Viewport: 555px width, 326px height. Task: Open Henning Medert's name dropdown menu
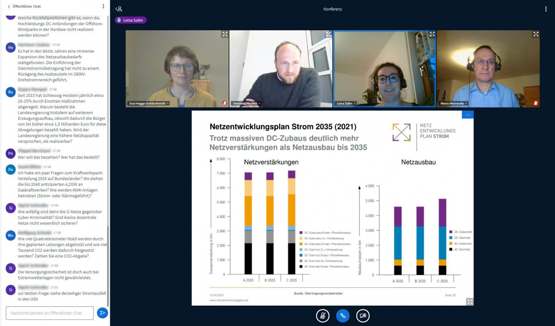pyautogui.click(x=246, y=103)
